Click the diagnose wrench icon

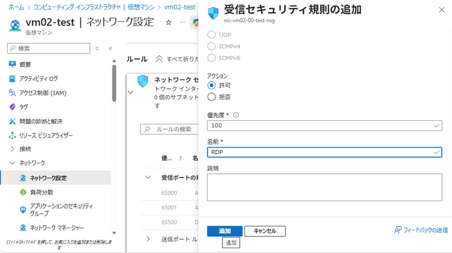click(12, 121)
